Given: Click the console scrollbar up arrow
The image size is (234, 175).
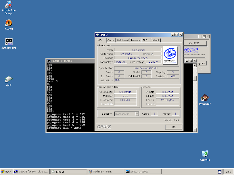Looking at the screenshot, I should pyautogui.click(x=195, y=65).
